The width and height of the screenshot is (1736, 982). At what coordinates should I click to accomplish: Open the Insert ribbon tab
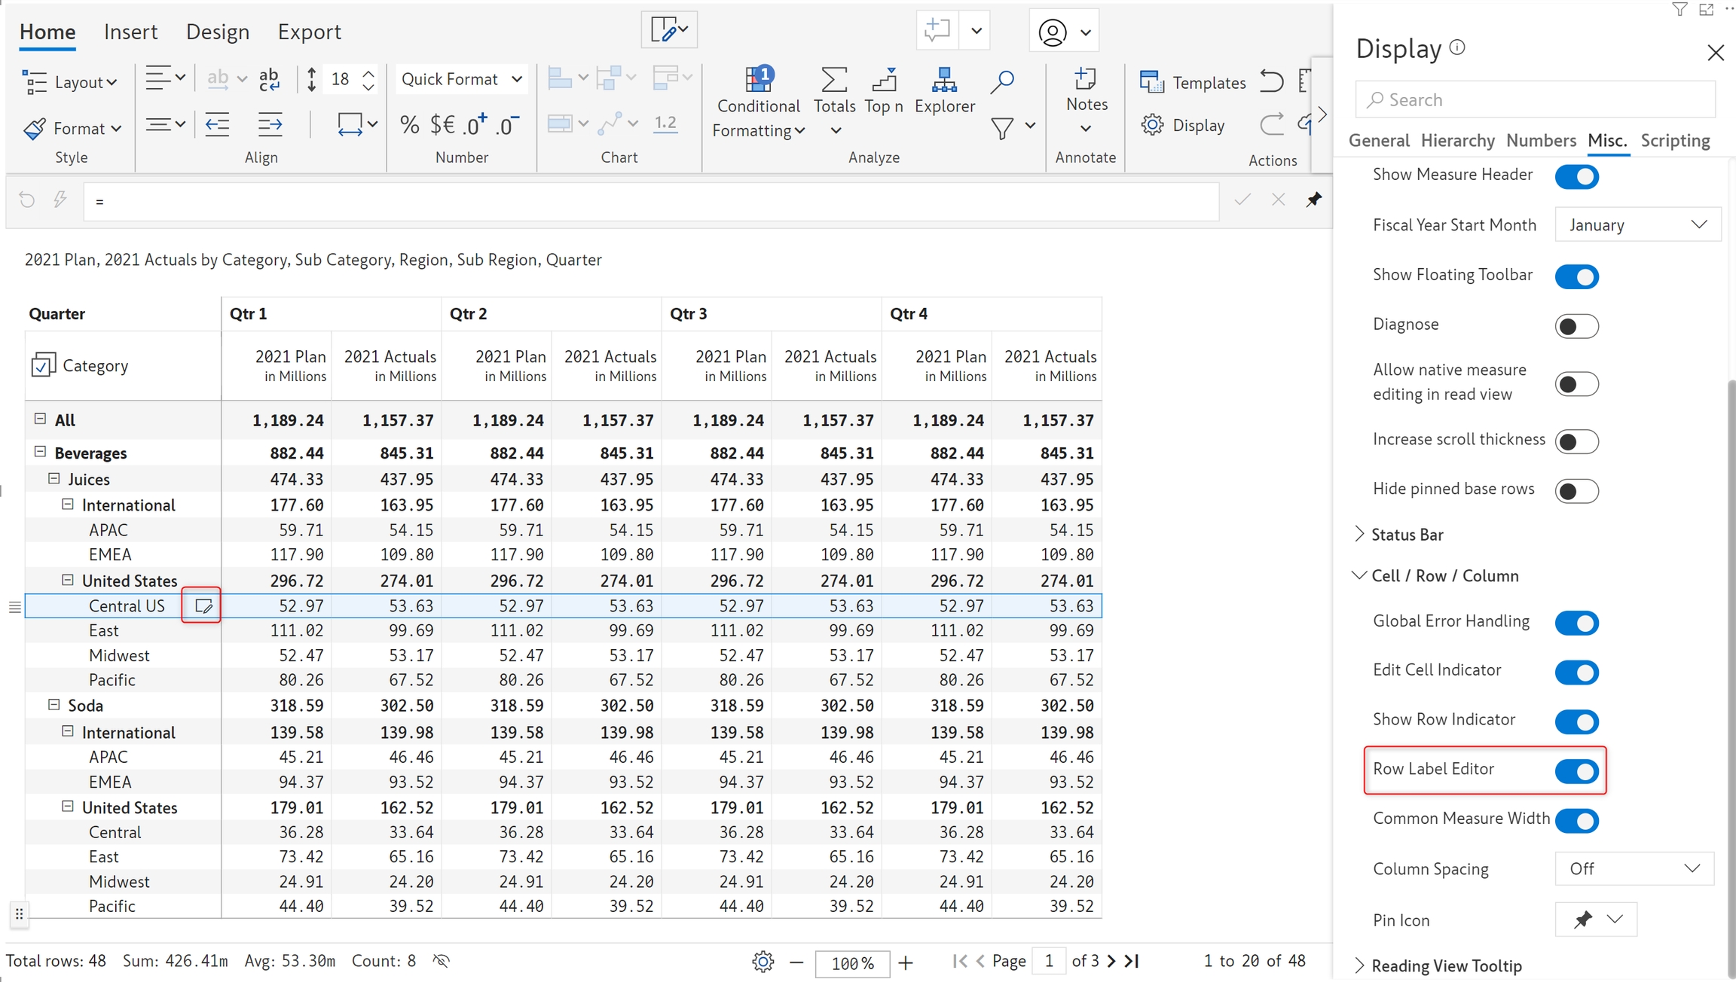(x=130, y=32)
